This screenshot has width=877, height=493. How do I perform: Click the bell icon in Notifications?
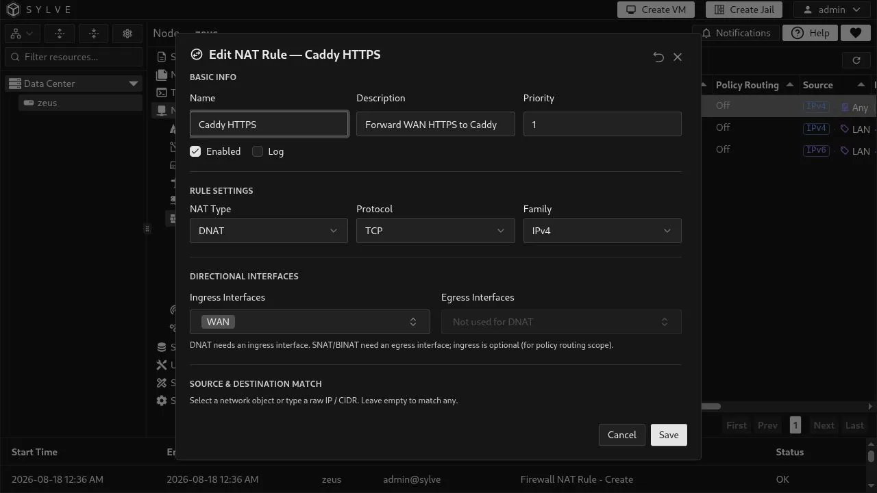(x=706, y=33)
